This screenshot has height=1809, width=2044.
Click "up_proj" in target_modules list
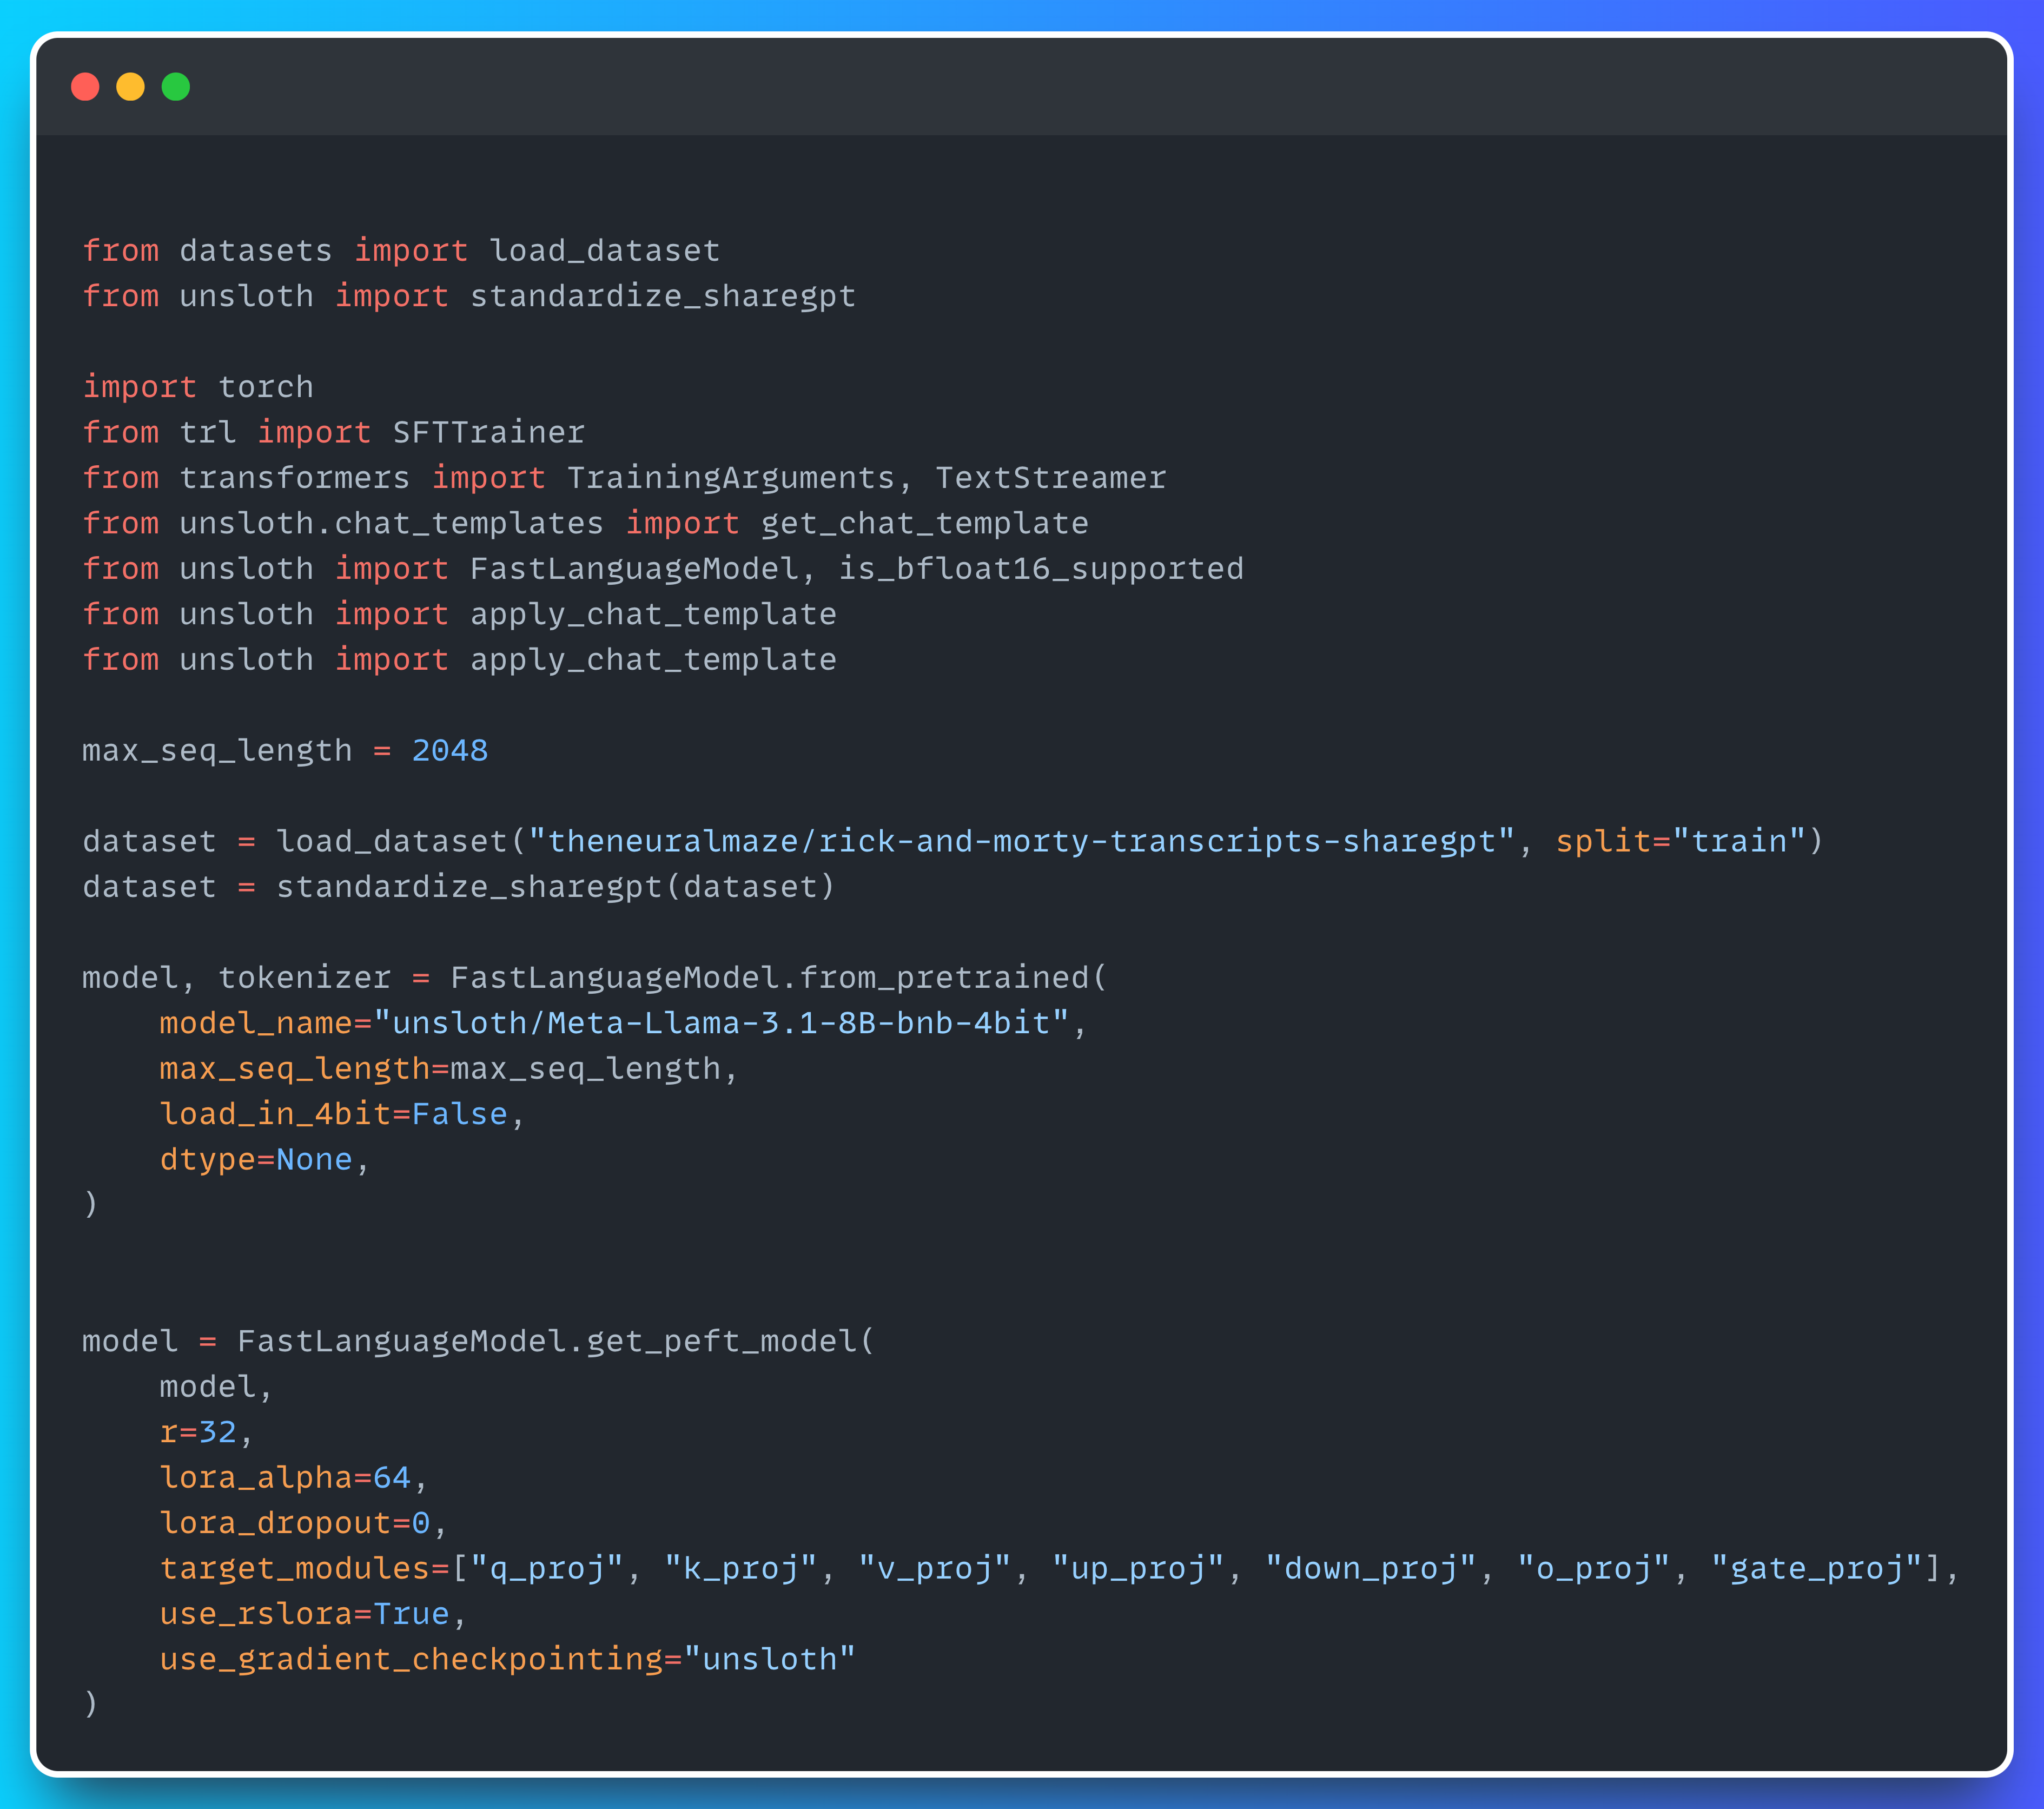1138,1569
